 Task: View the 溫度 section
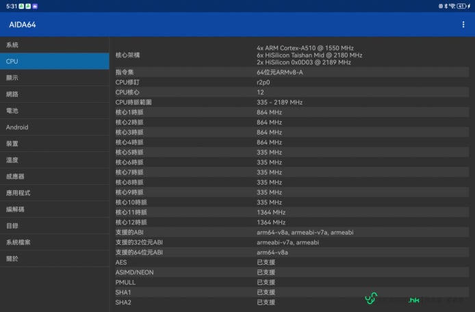tap(54, 159)
